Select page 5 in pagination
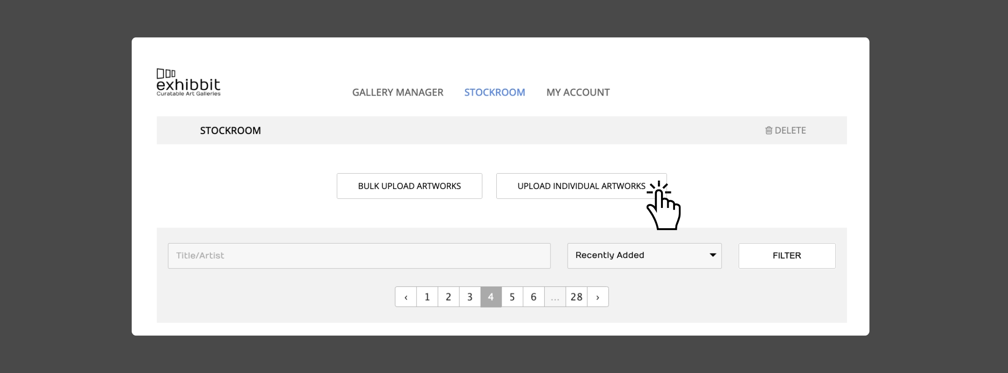Screen dimensions: 1008x373 pyautogui.click(x=512, y=297)
